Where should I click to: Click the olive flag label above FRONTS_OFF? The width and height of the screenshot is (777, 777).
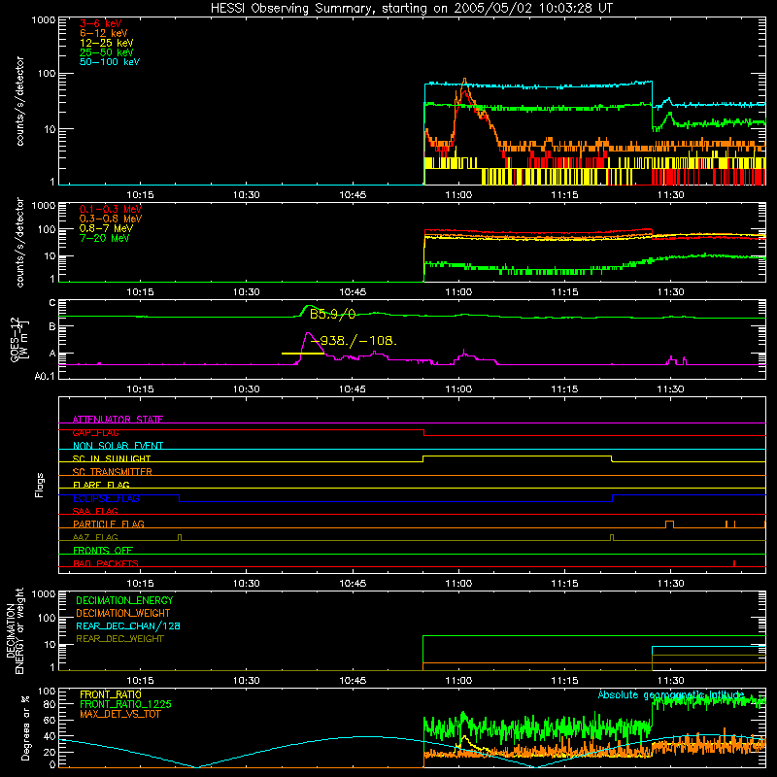(x=95, y=537)
